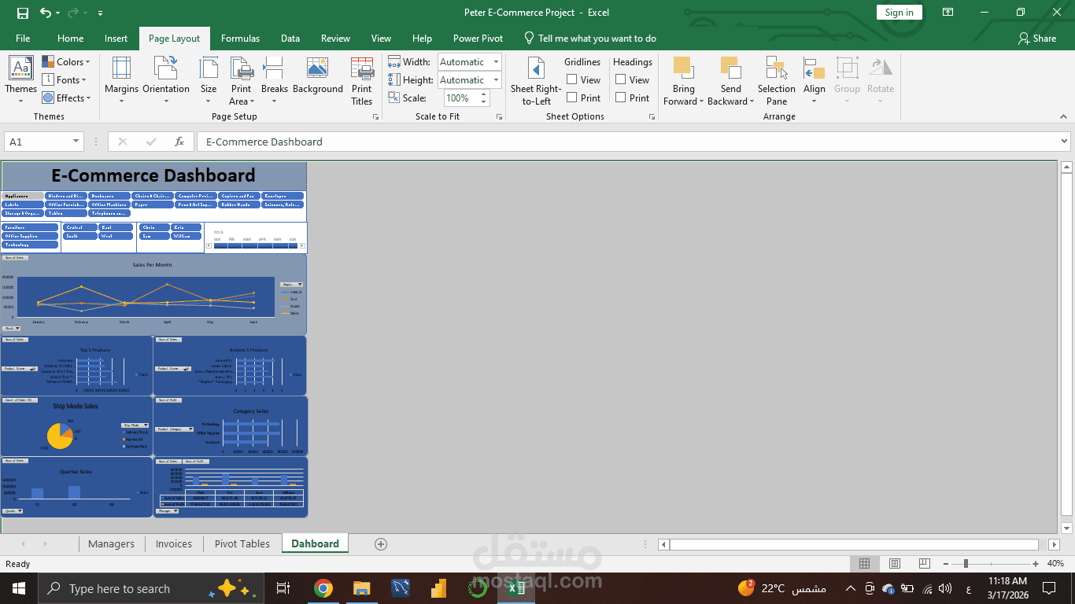This screenshot has width=1075, height=604.
Task: Toggle Headings Print checkbox
Action: [621, 98]
